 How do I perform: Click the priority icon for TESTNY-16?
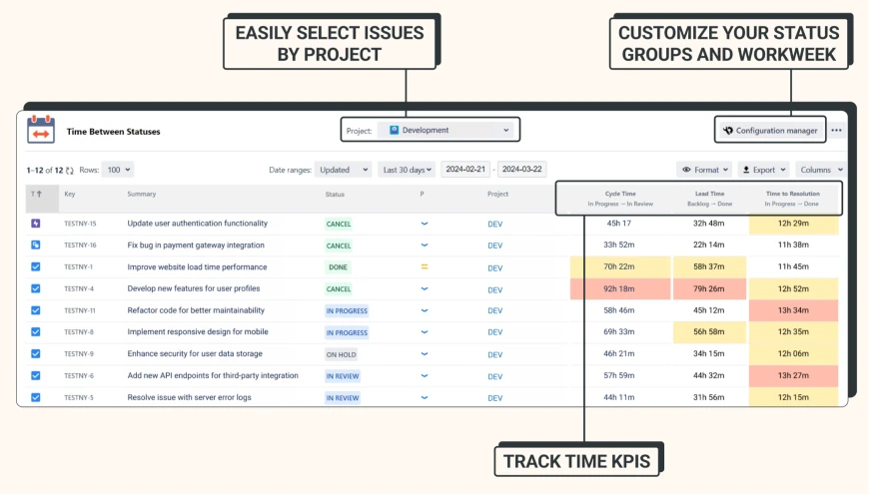[424, 245]
